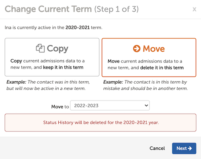The width and height of the screenshot is (201, 159).
Task: Click the Move example italic description
Action: tap(146, 85)
